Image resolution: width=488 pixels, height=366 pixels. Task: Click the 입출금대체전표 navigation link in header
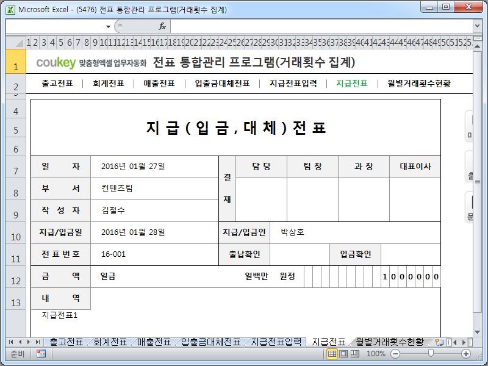[x=222, y=84]
